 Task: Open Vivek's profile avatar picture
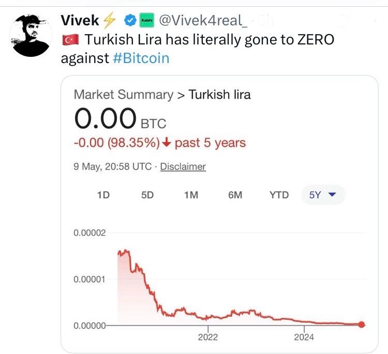[31, 36]
